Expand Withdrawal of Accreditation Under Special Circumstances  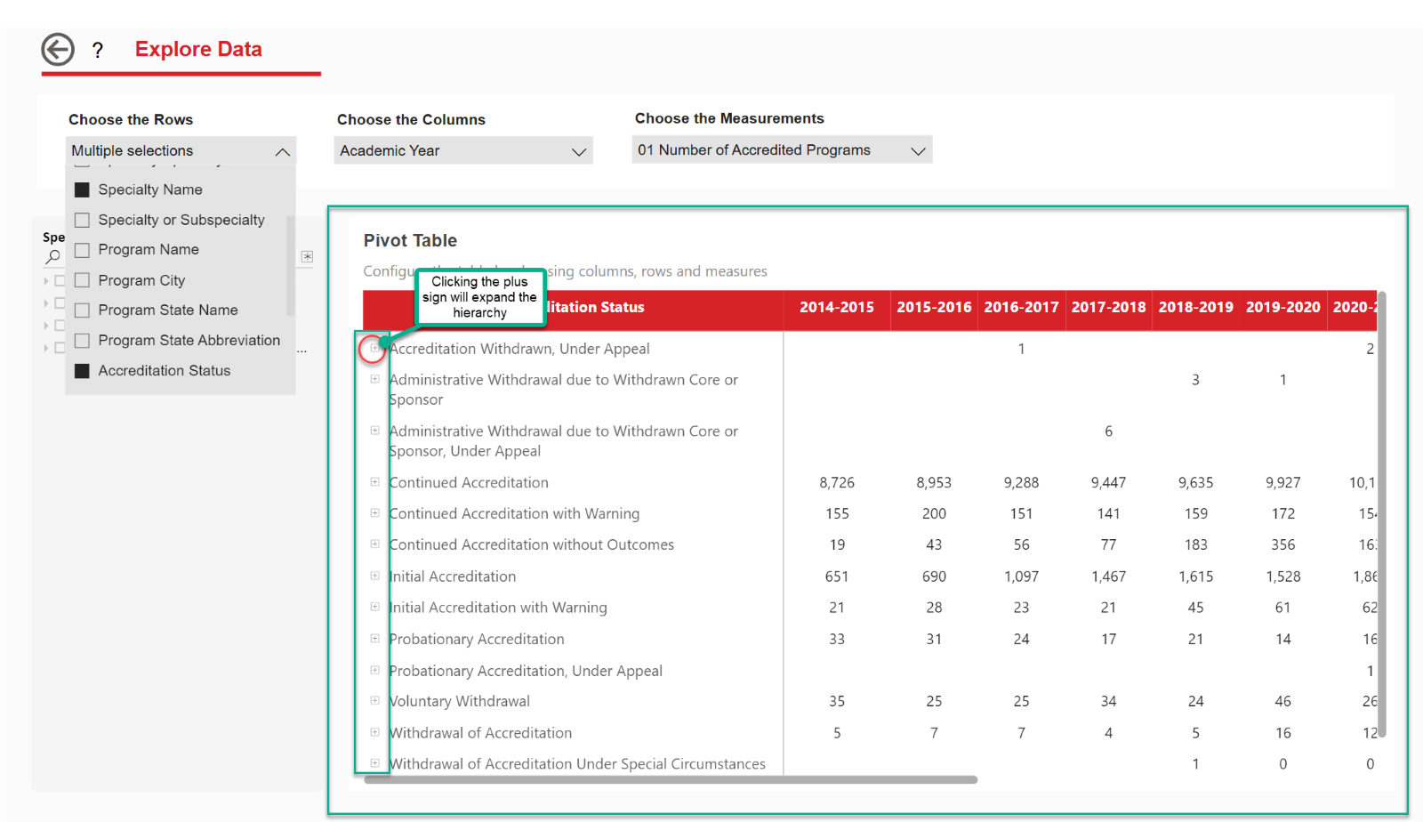pos(374,763)
